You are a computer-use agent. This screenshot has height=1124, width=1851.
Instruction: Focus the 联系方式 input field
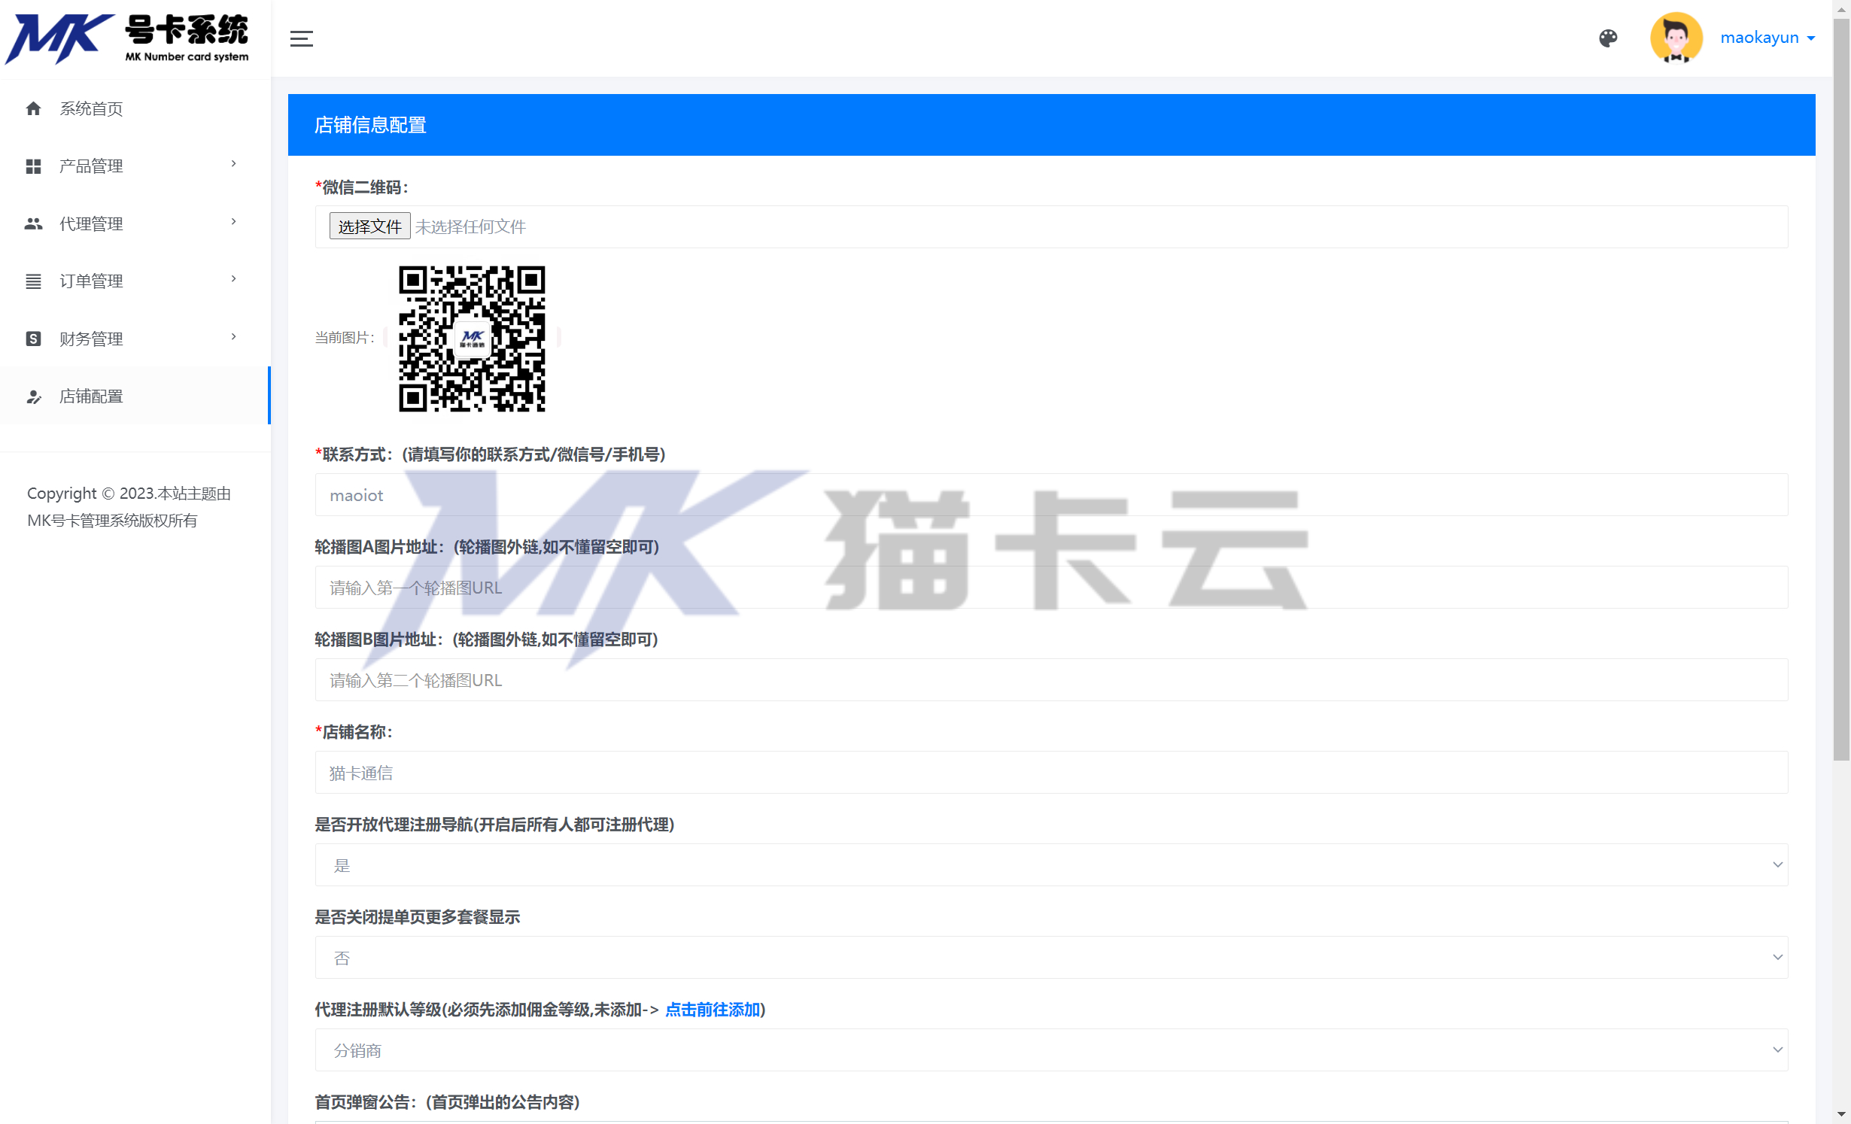(x=1051, y=495)
